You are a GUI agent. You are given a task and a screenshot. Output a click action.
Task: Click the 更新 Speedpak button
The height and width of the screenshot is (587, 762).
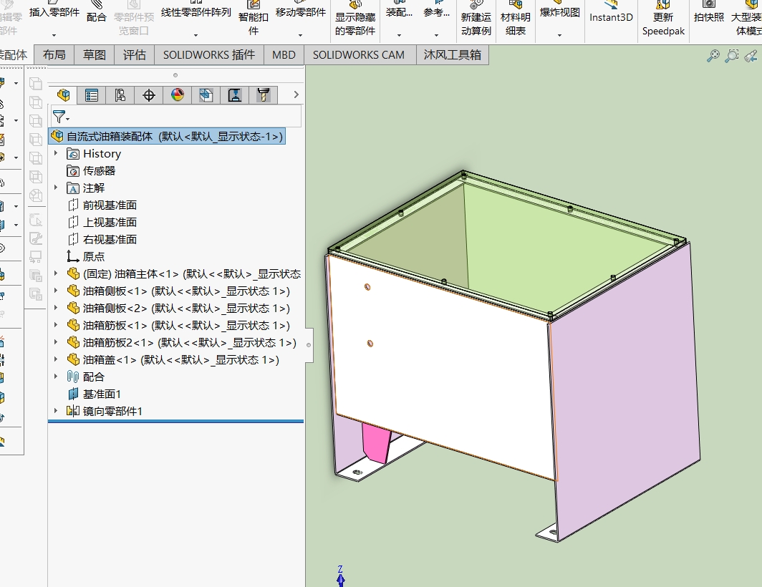click(x=663, y=23)
